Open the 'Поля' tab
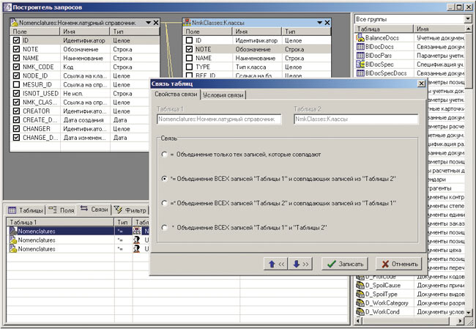The height and width of the screenshot is (329, 476). point(61,210)
